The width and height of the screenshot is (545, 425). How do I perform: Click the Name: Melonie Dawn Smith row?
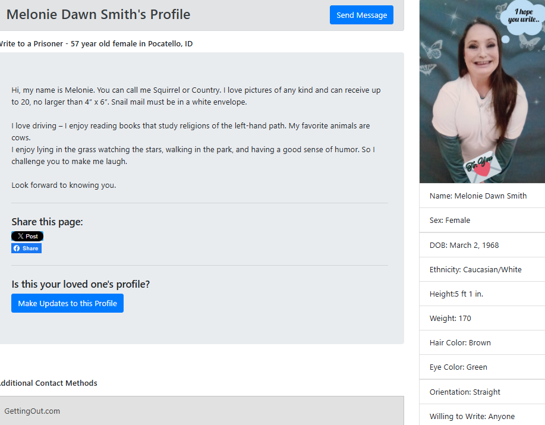coord(482,196)
